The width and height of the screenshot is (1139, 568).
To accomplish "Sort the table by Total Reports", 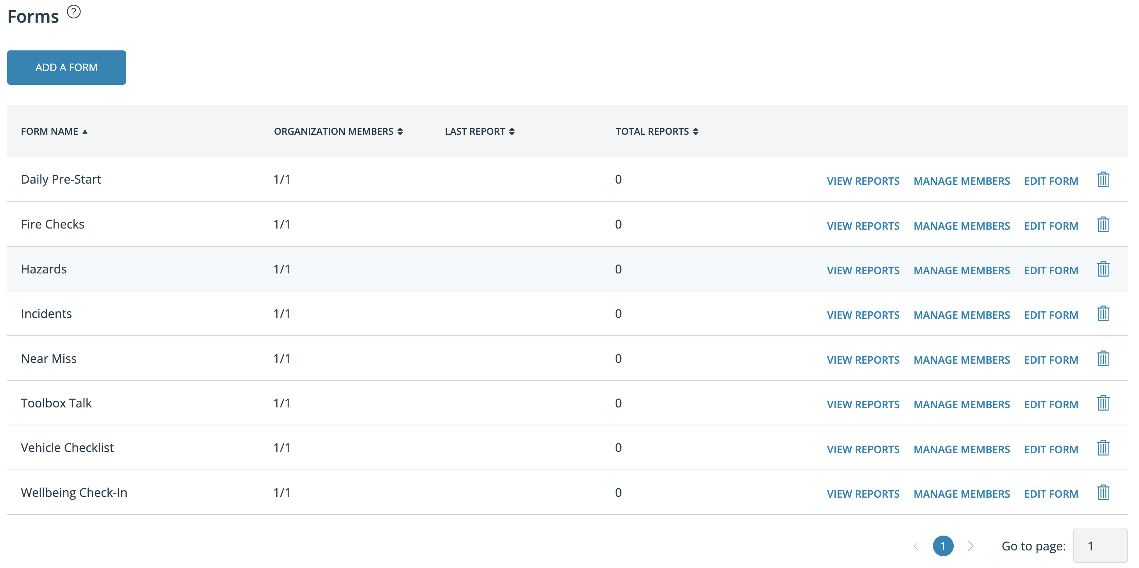I will tap(657, 131).
